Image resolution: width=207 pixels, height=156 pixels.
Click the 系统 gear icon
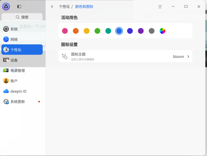tap(6, 29)
